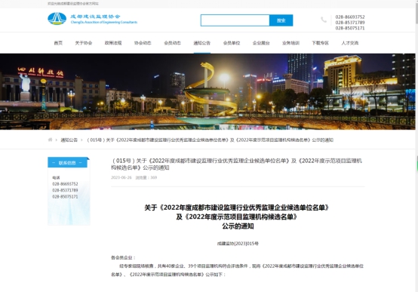
Task: Open the 企业展台 navigation item
Action: click(x=261, y=43)
